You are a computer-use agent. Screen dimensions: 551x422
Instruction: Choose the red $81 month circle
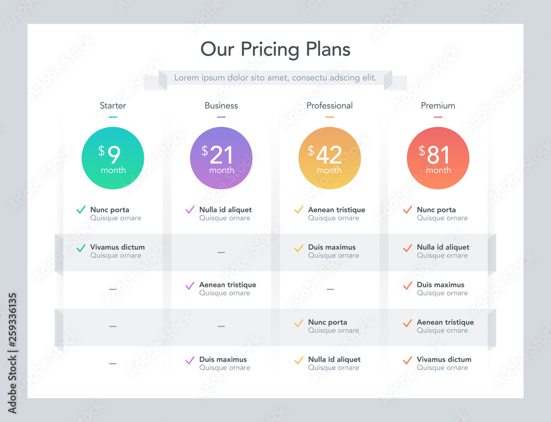click(438, 158)
